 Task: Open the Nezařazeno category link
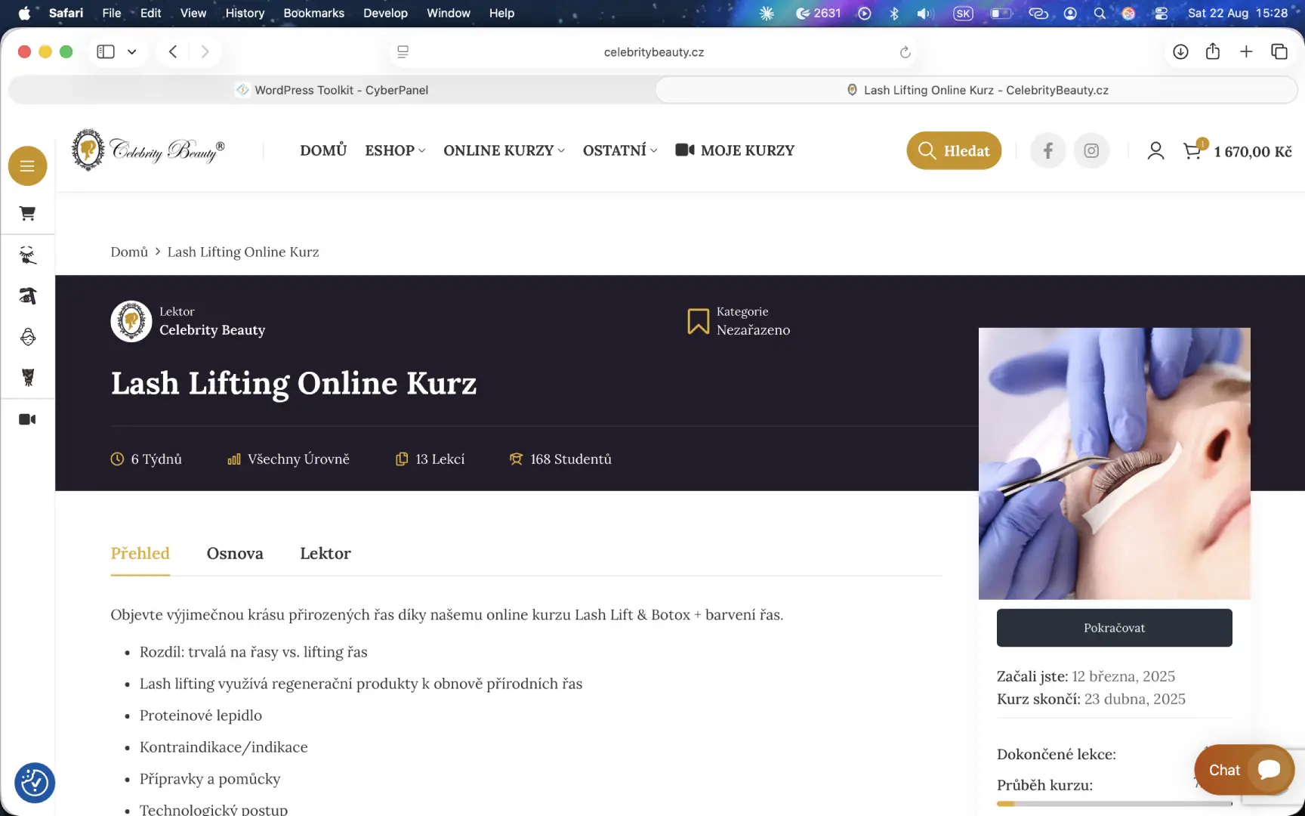753,330
